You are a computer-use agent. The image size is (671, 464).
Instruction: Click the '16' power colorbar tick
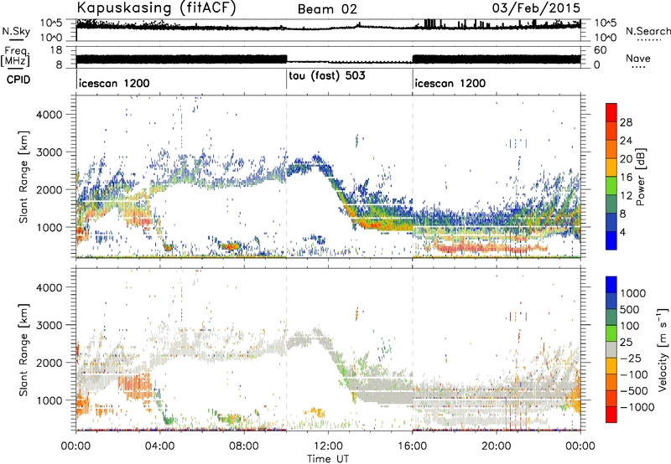coord(626,178)
